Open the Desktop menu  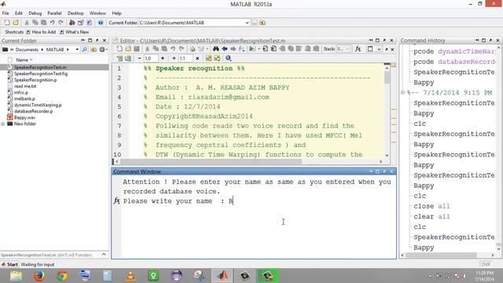[75, 13]
